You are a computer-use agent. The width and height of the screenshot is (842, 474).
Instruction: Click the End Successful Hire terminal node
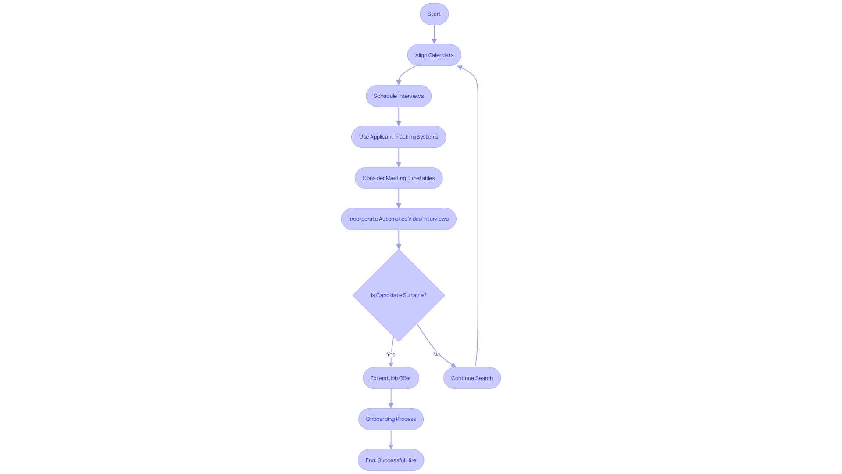tap(390, 460)
